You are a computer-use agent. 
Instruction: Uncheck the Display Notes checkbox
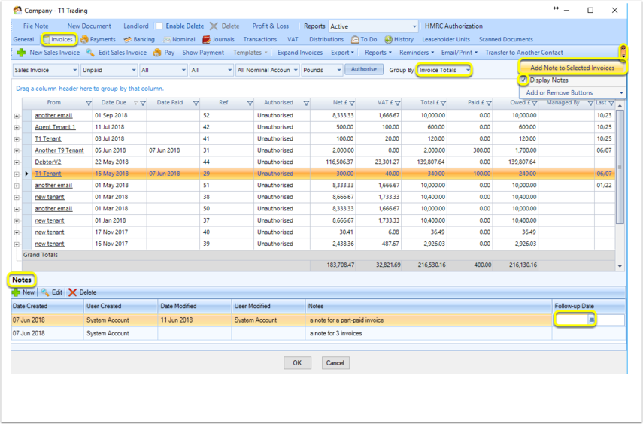coord(523,80)
